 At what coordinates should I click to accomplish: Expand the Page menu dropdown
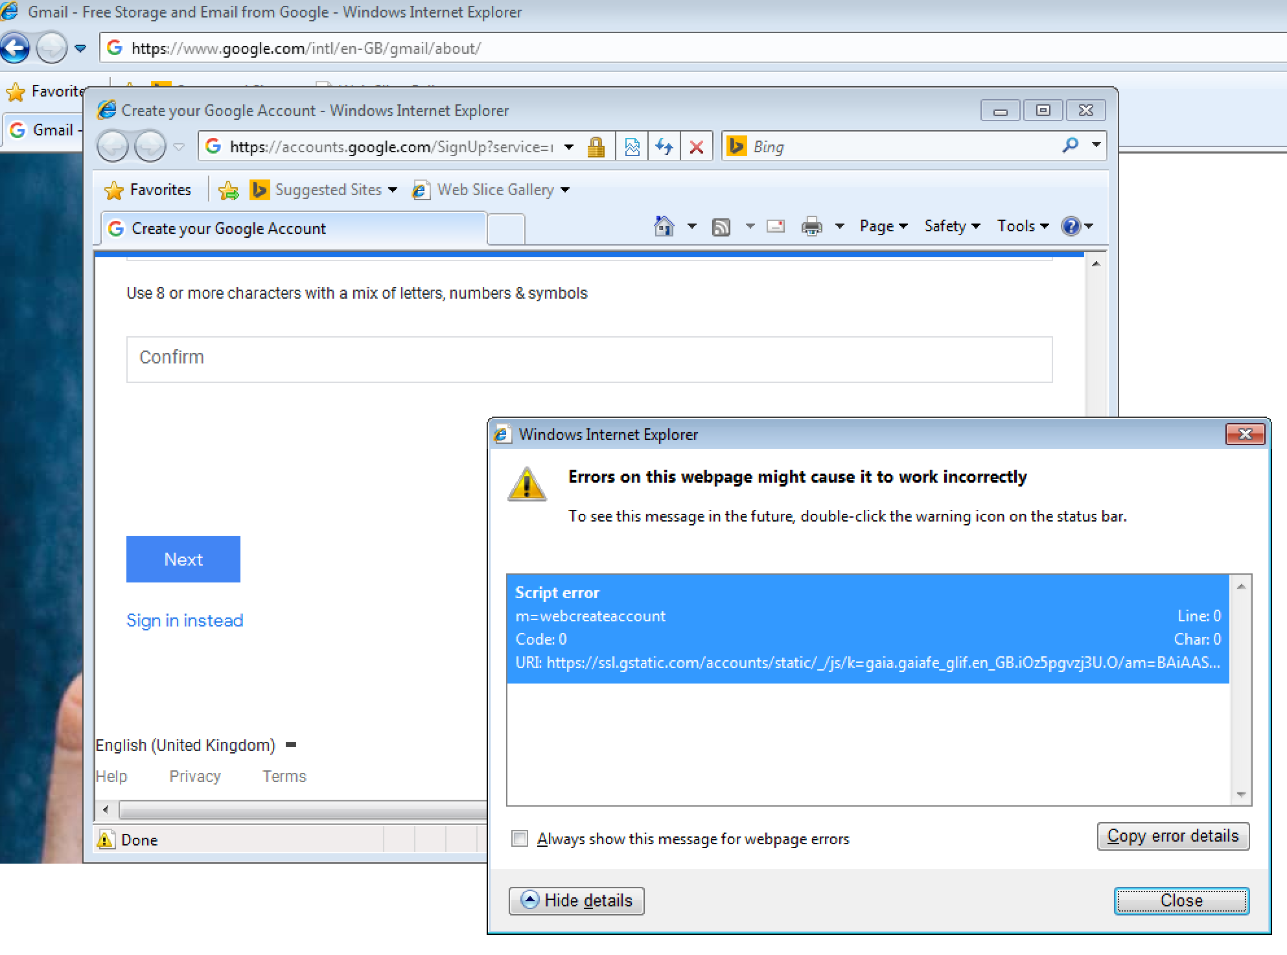882,225
